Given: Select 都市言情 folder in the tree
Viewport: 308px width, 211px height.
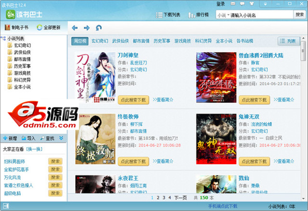Looking at the screenshot, I should pos(19,59).
